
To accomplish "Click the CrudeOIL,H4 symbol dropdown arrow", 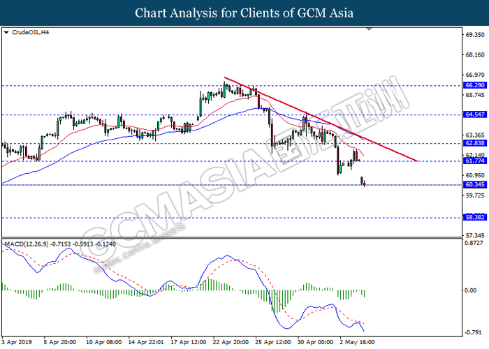I will [6, 32].
